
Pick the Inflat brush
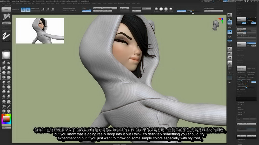4,82
